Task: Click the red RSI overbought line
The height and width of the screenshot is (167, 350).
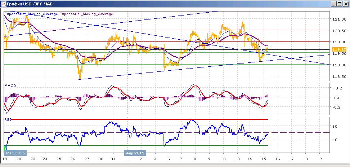Action: 139,119
